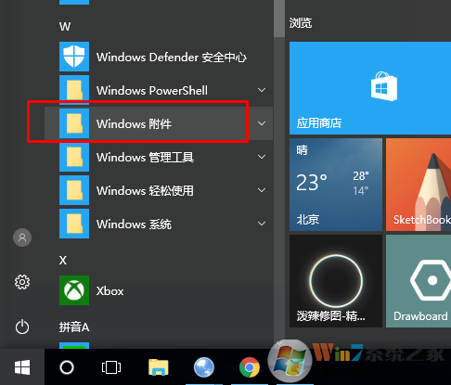
Task: Open the SketchBook tile
Action: [419, 185]
